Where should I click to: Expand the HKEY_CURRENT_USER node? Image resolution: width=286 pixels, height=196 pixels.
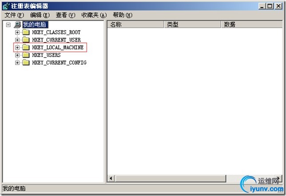tap(17, 40)
